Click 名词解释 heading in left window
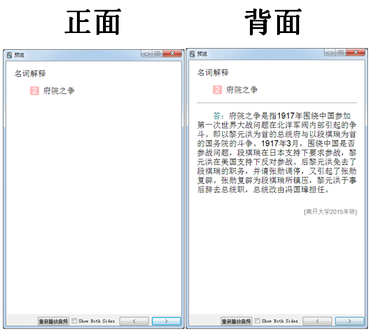Viewport: 372px width, 333px height. coord(30,74)
